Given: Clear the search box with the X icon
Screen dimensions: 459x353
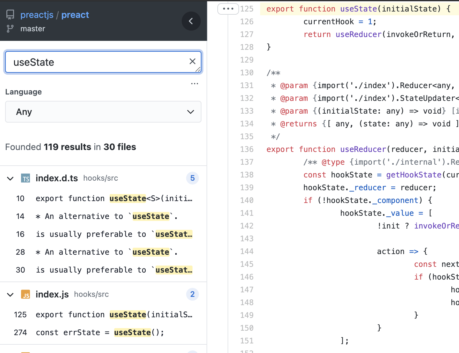Looking at the screenshot, I should point(193,61).
